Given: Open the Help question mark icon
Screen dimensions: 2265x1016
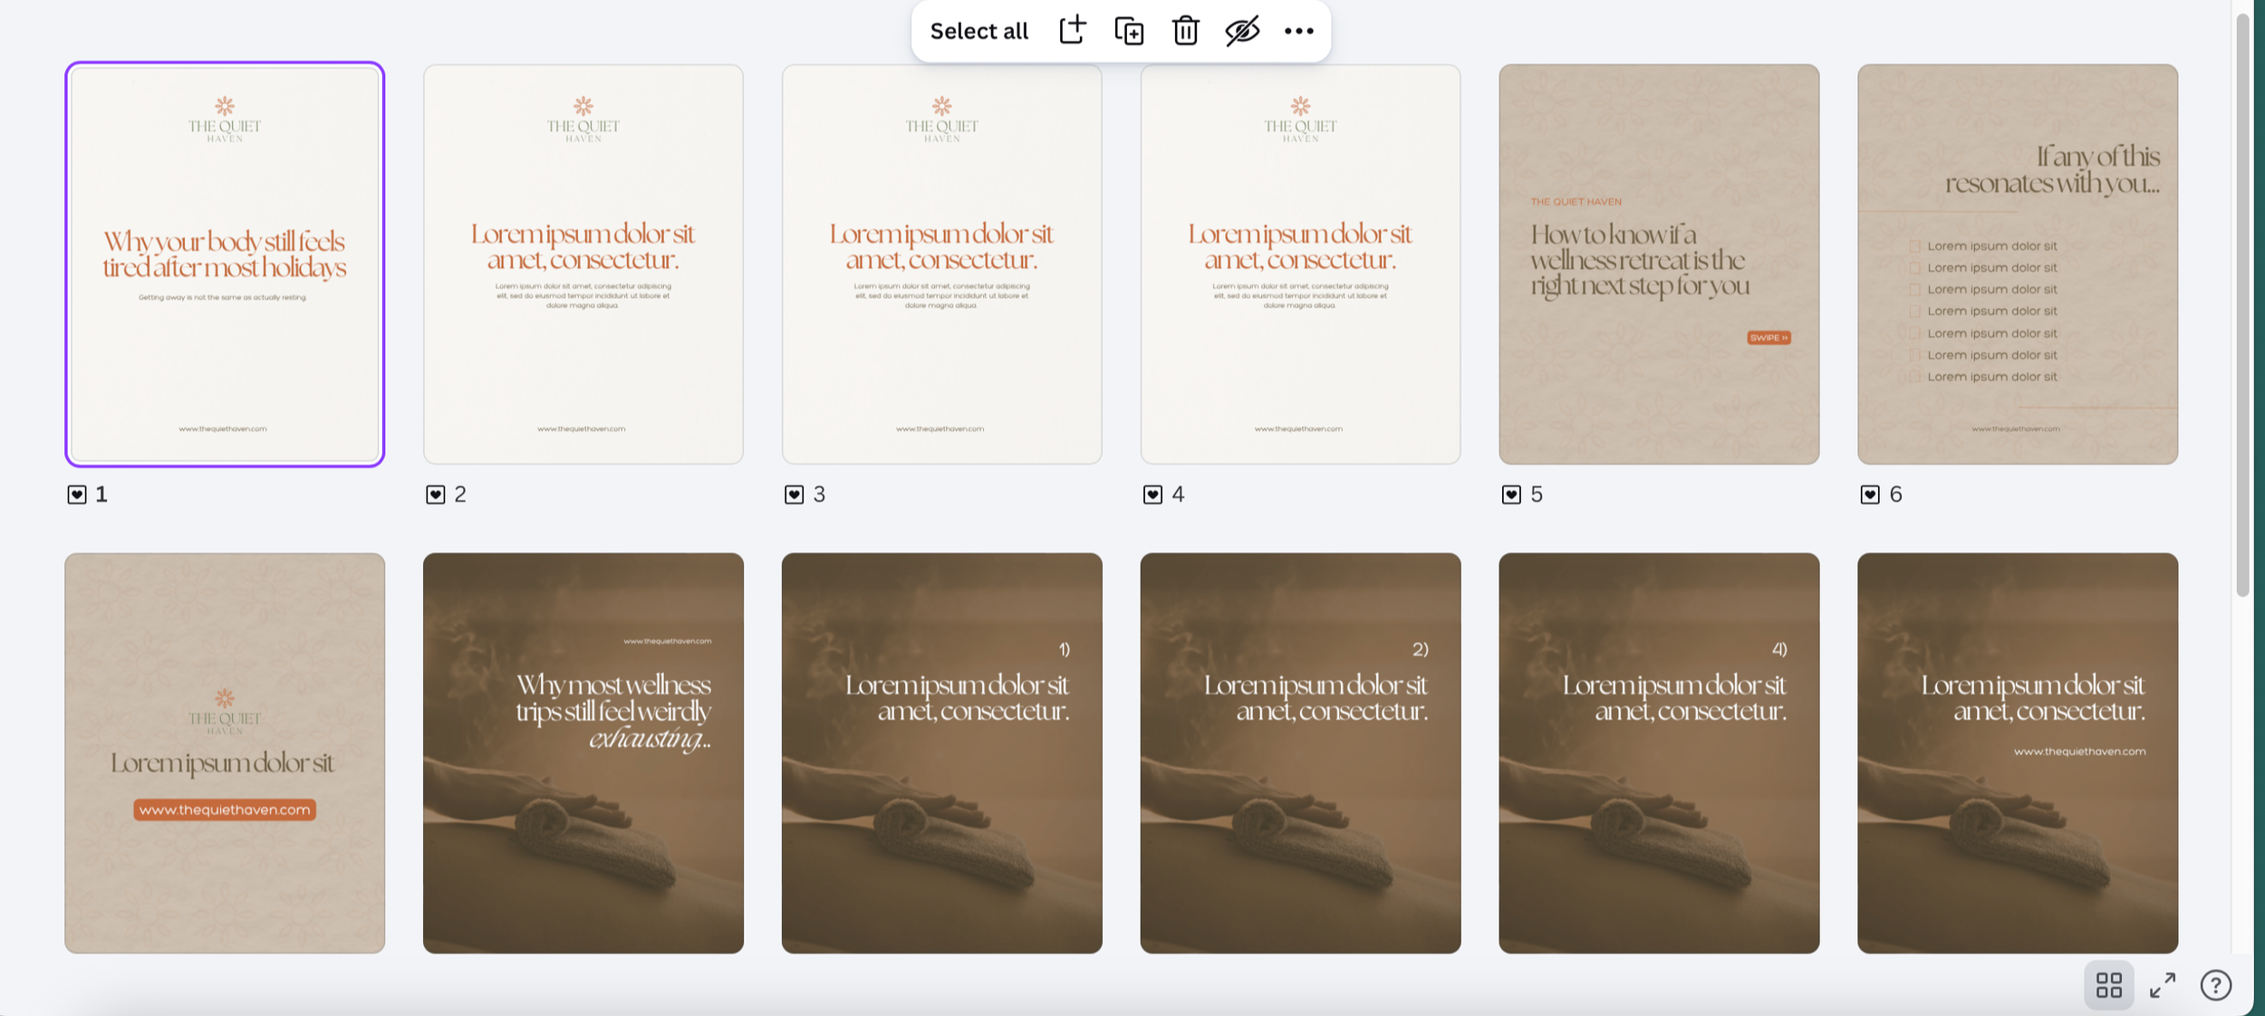Looking at the screenshot, I should click(x=2215, y=985).
